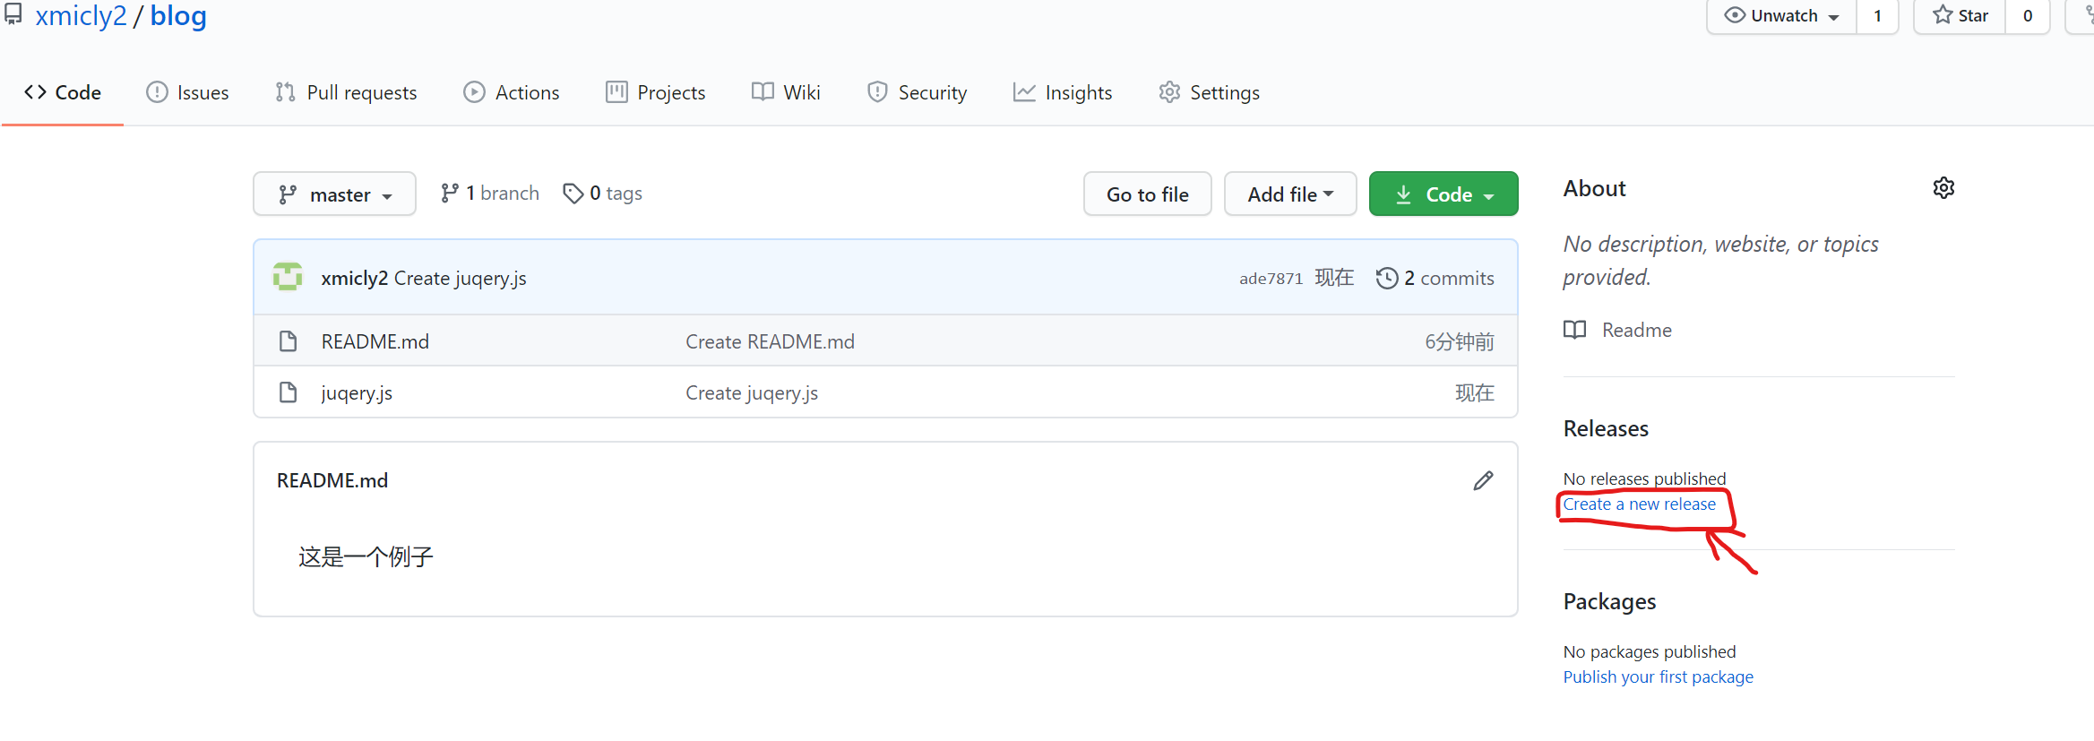Click the Wiki book icon
The height and width of the screenshot is (741, 2094).
[763, 91]
